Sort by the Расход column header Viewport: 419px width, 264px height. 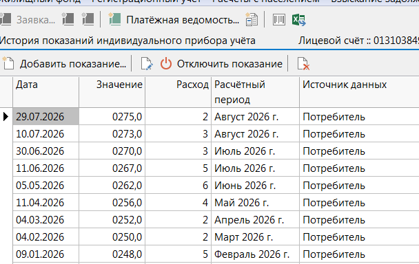click(178, 92)
